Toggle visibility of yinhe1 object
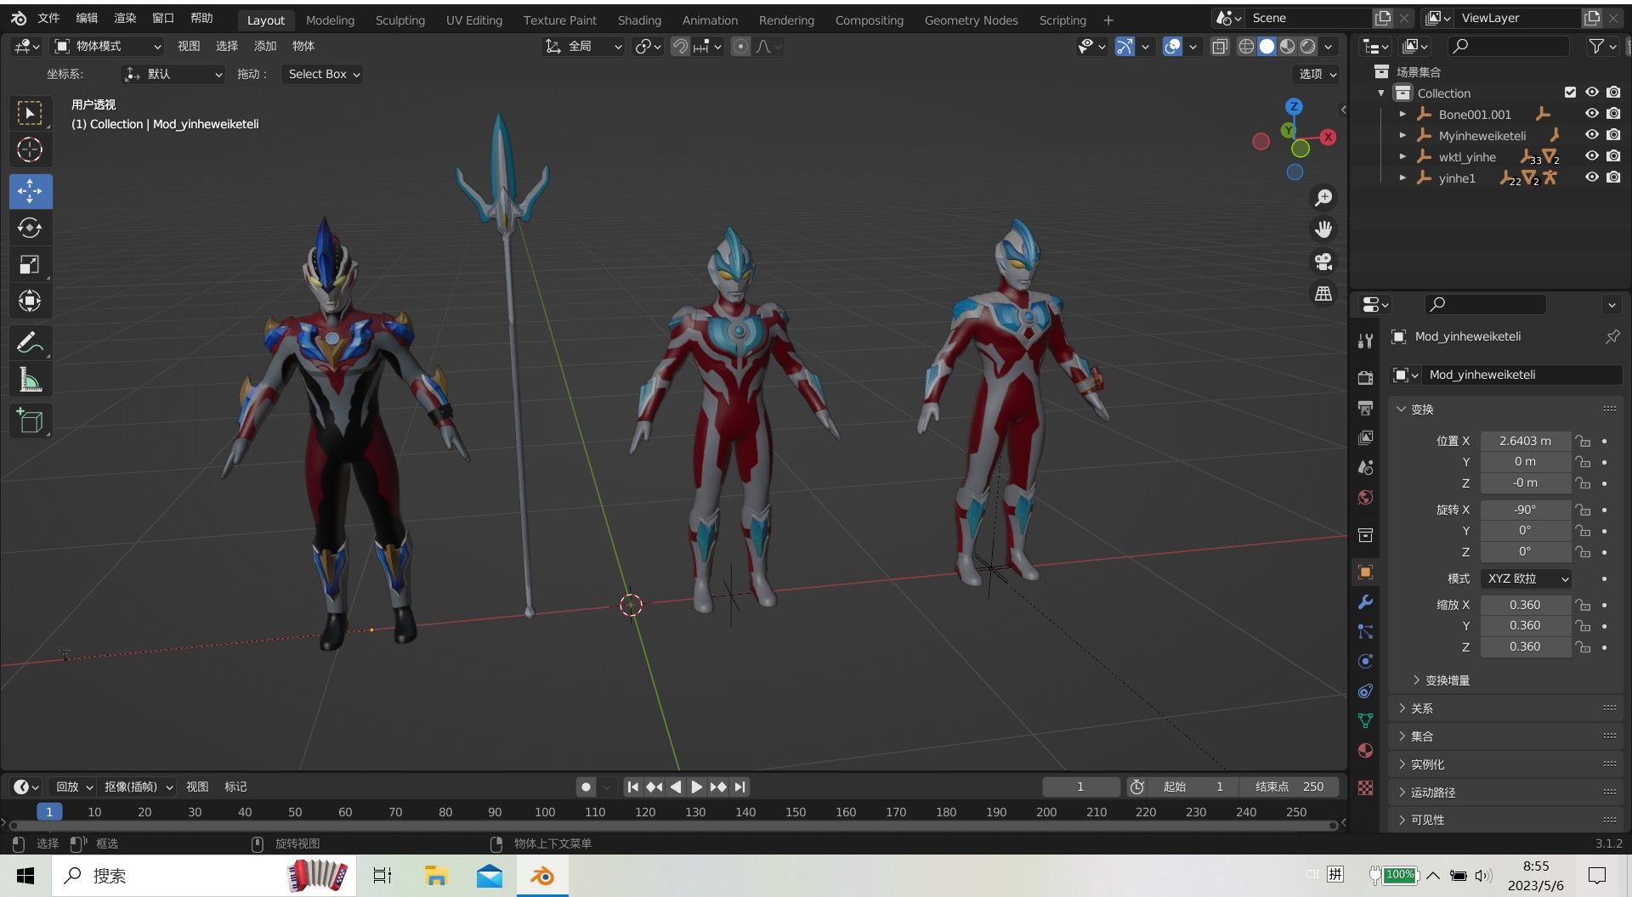 click(x=1591, y=178)
